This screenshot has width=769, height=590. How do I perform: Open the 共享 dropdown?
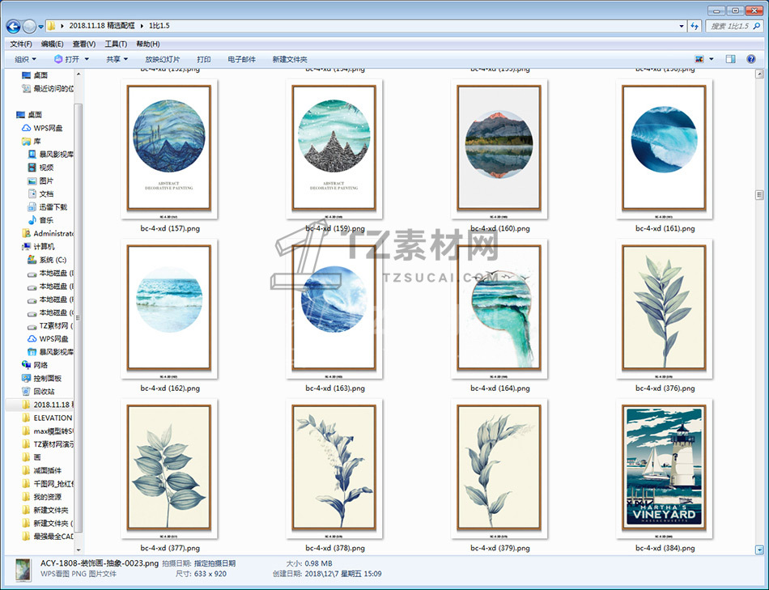pos(117,59)
